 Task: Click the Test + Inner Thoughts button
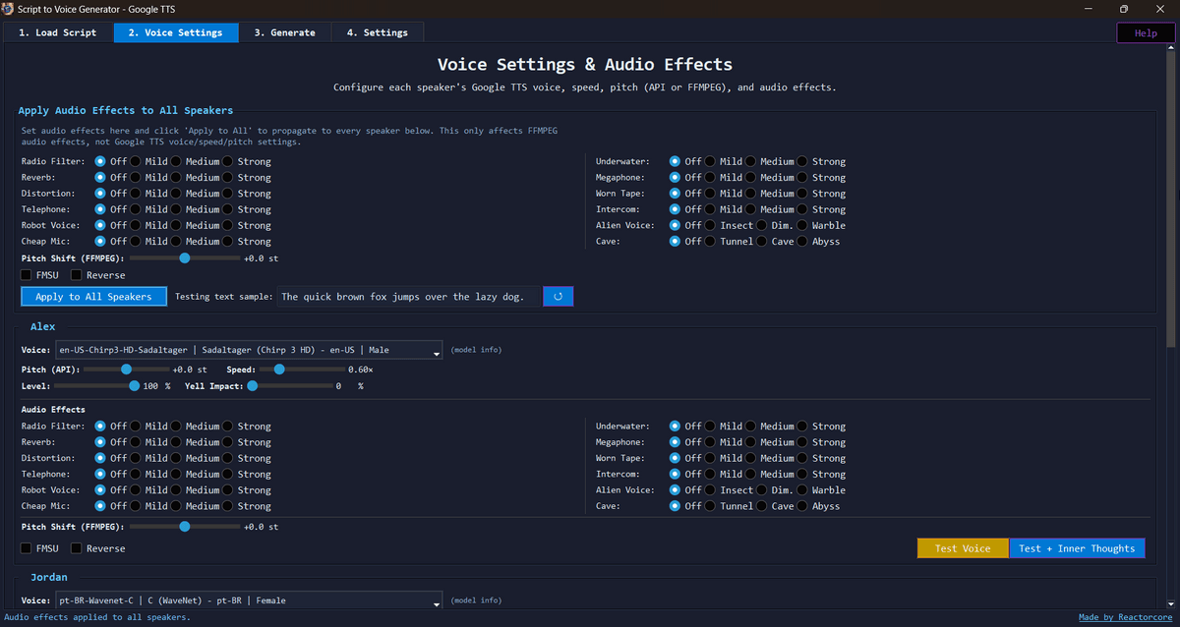coord(1077,548)
